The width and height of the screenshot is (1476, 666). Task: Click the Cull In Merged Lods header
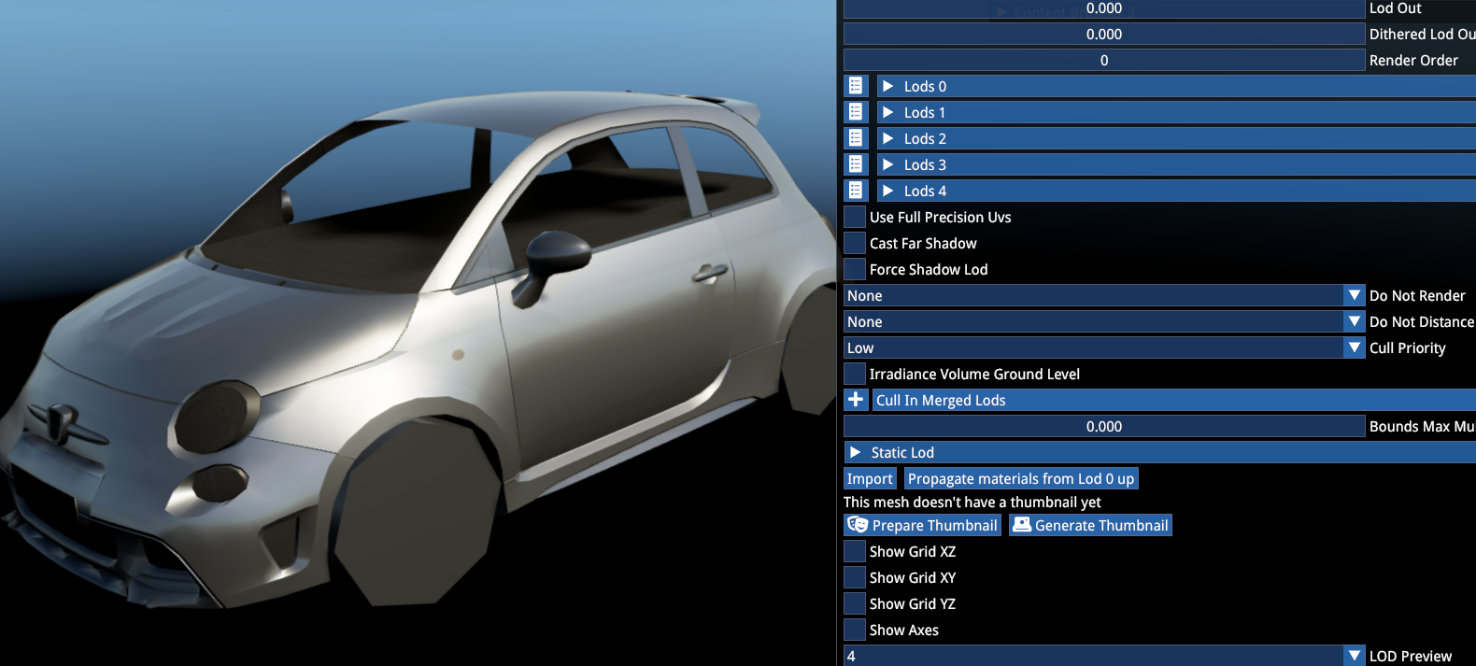point(1174,400)
